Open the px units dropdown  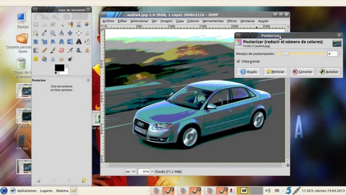[x=131, y=171]
